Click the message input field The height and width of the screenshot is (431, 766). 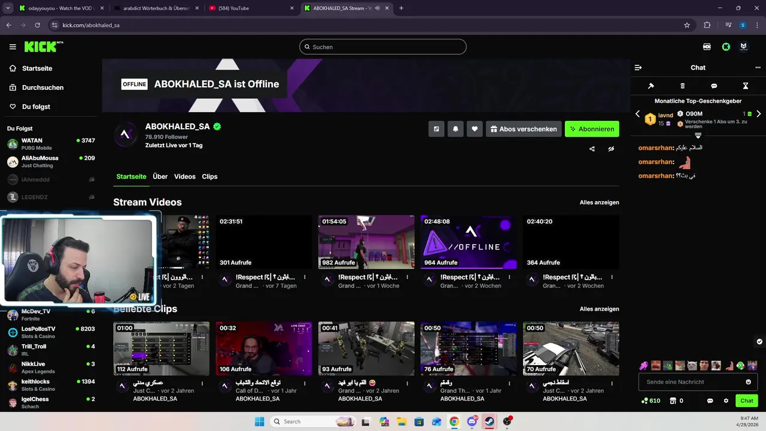pos(698,382)
